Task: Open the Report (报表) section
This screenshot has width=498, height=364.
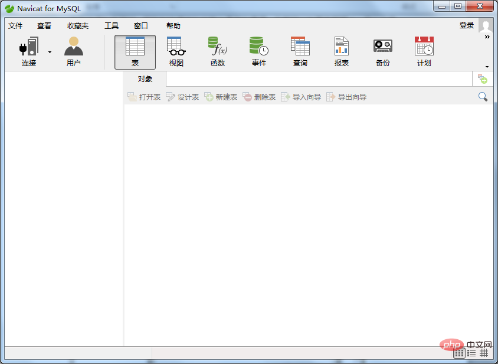Action: click(x=342, y=52)
